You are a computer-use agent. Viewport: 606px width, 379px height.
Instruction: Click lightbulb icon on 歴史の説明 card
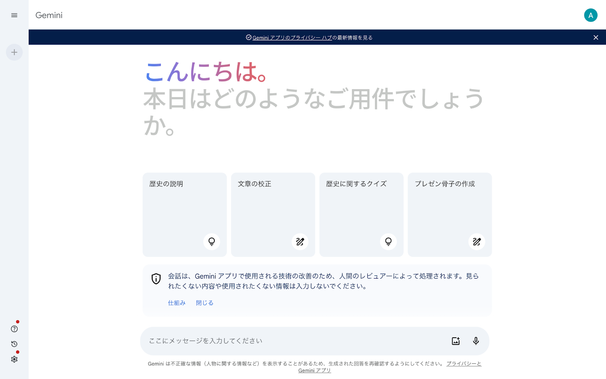pyautogui.click(x=212, y=241)
